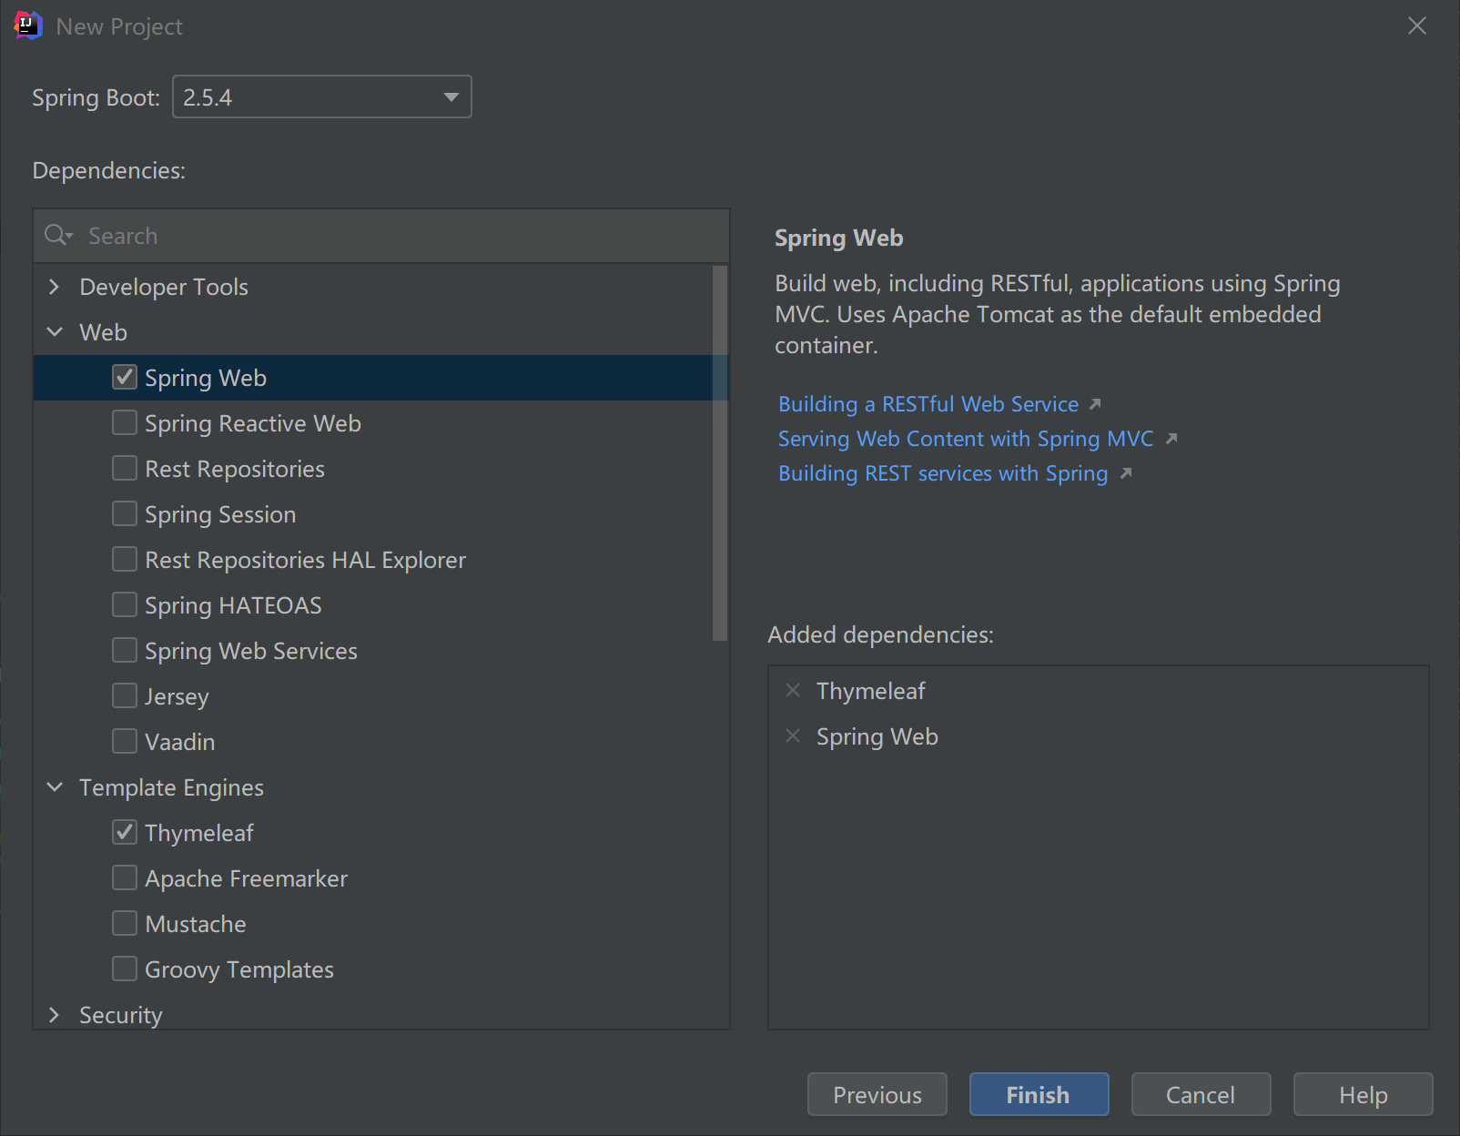Click the Previous button
This screenshot has height=1136, width=1460.
[877, 1094]
